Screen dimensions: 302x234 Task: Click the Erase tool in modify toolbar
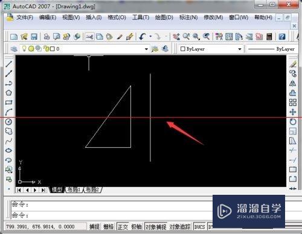[293, 64]
